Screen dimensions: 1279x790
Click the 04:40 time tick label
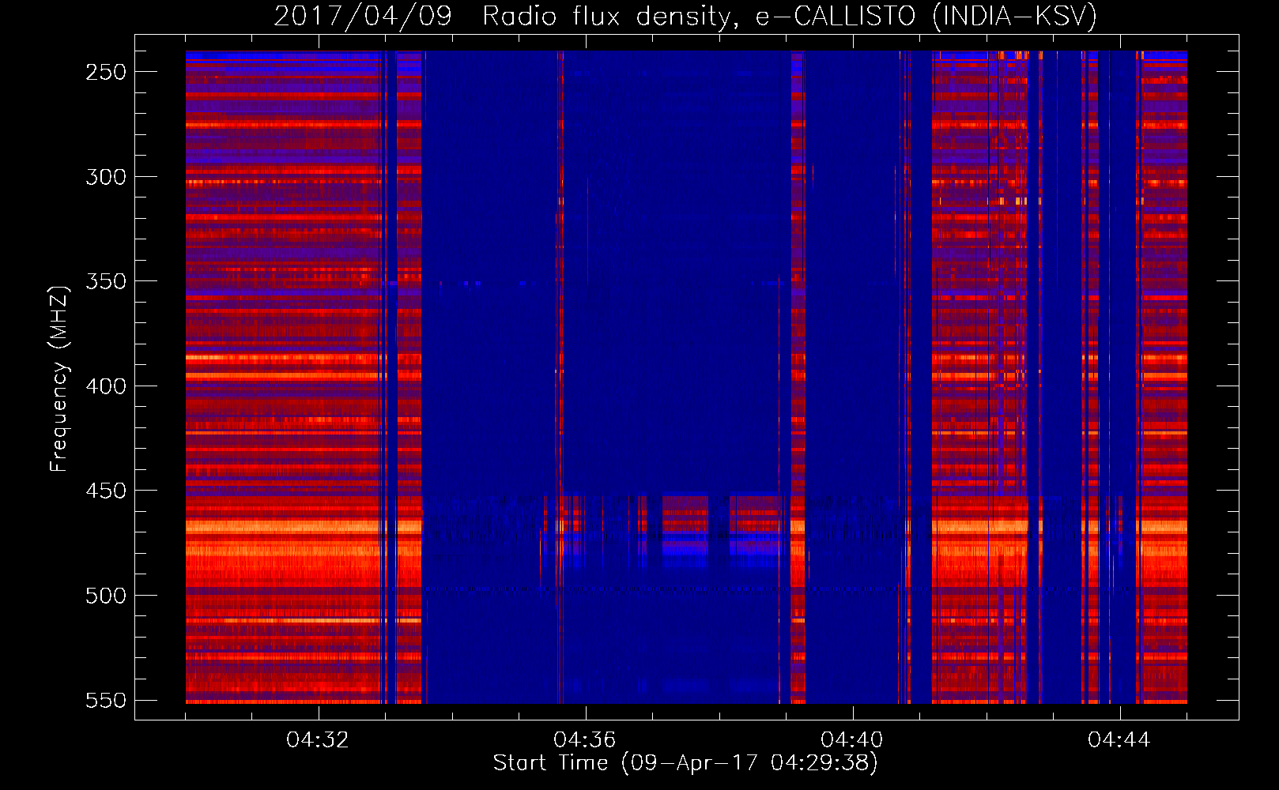[852, 740]
